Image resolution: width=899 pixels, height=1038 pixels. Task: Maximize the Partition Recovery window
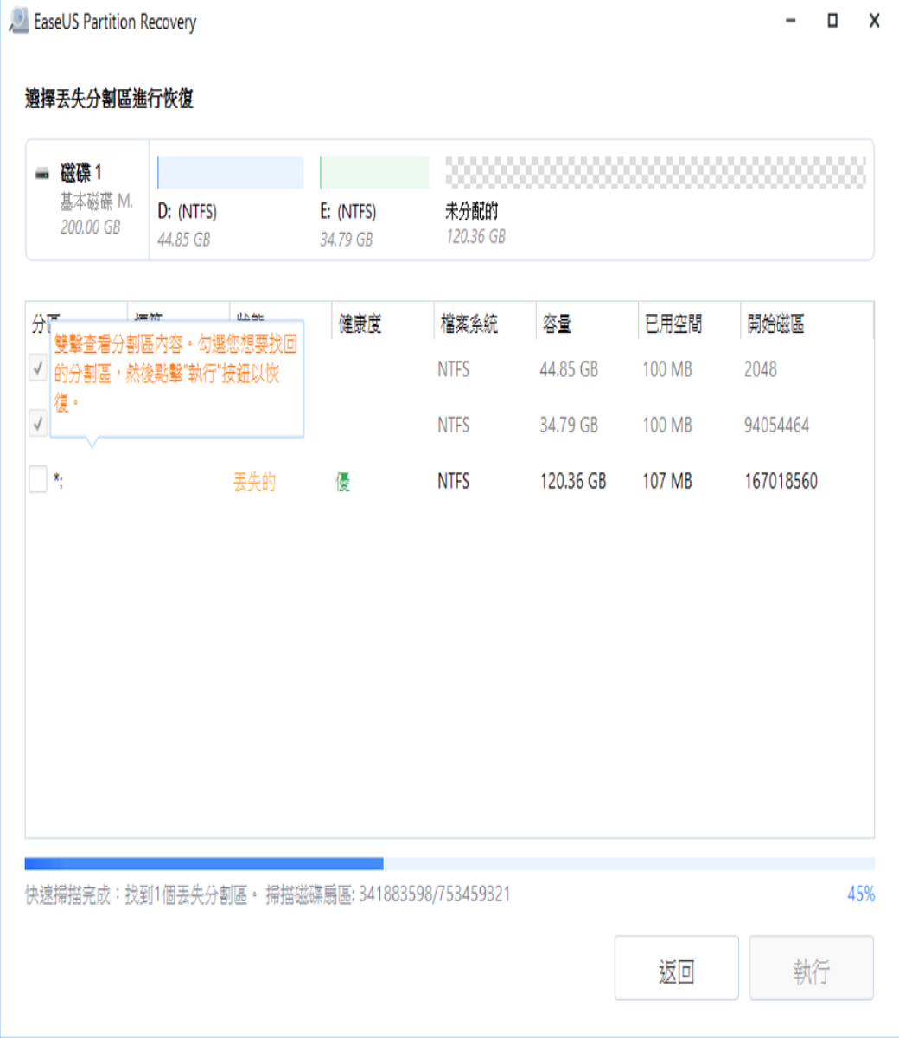click(x=832, y=21)
